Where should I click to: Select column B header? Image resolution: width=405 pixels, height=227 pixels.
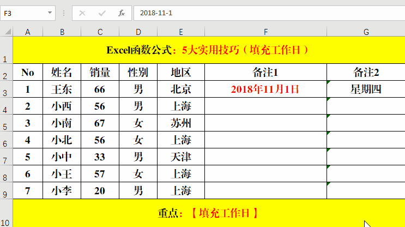(x=62, y=32)
